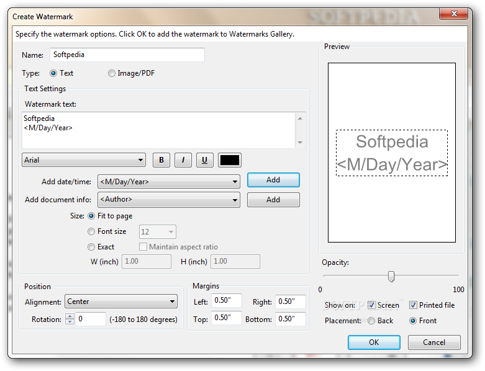485x371 pixels.
Task: Click the H (inch) height field
Action: 235,262
